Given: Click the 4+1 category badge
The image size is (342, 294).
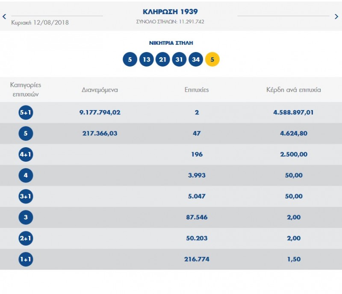Looking at the screenshot, I should (x=26, y=154).
